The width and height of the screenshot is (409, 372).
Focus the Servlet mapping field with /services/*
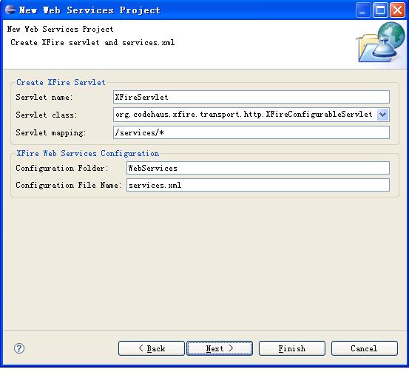coord(251,132)
